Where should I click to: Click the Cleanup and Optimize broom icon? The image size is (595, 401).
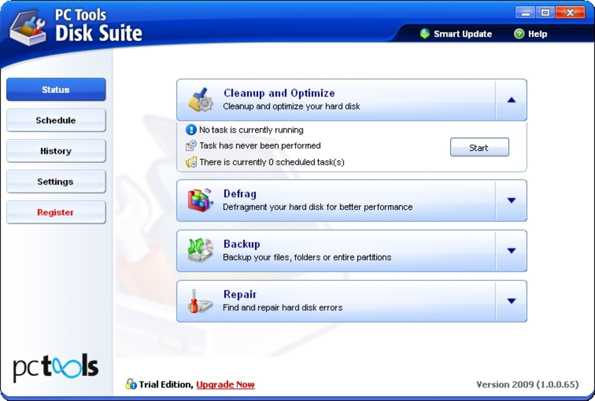coord(200,100)
